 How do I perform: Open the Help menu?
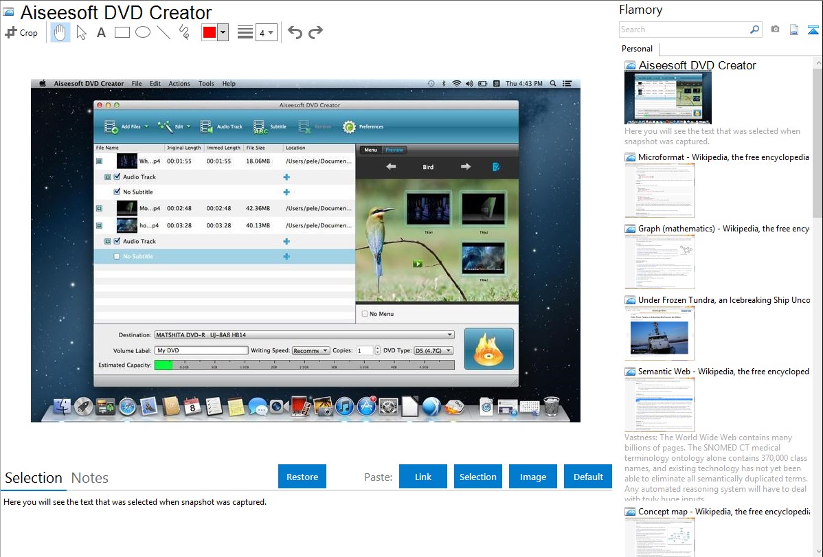click(229, 84)
